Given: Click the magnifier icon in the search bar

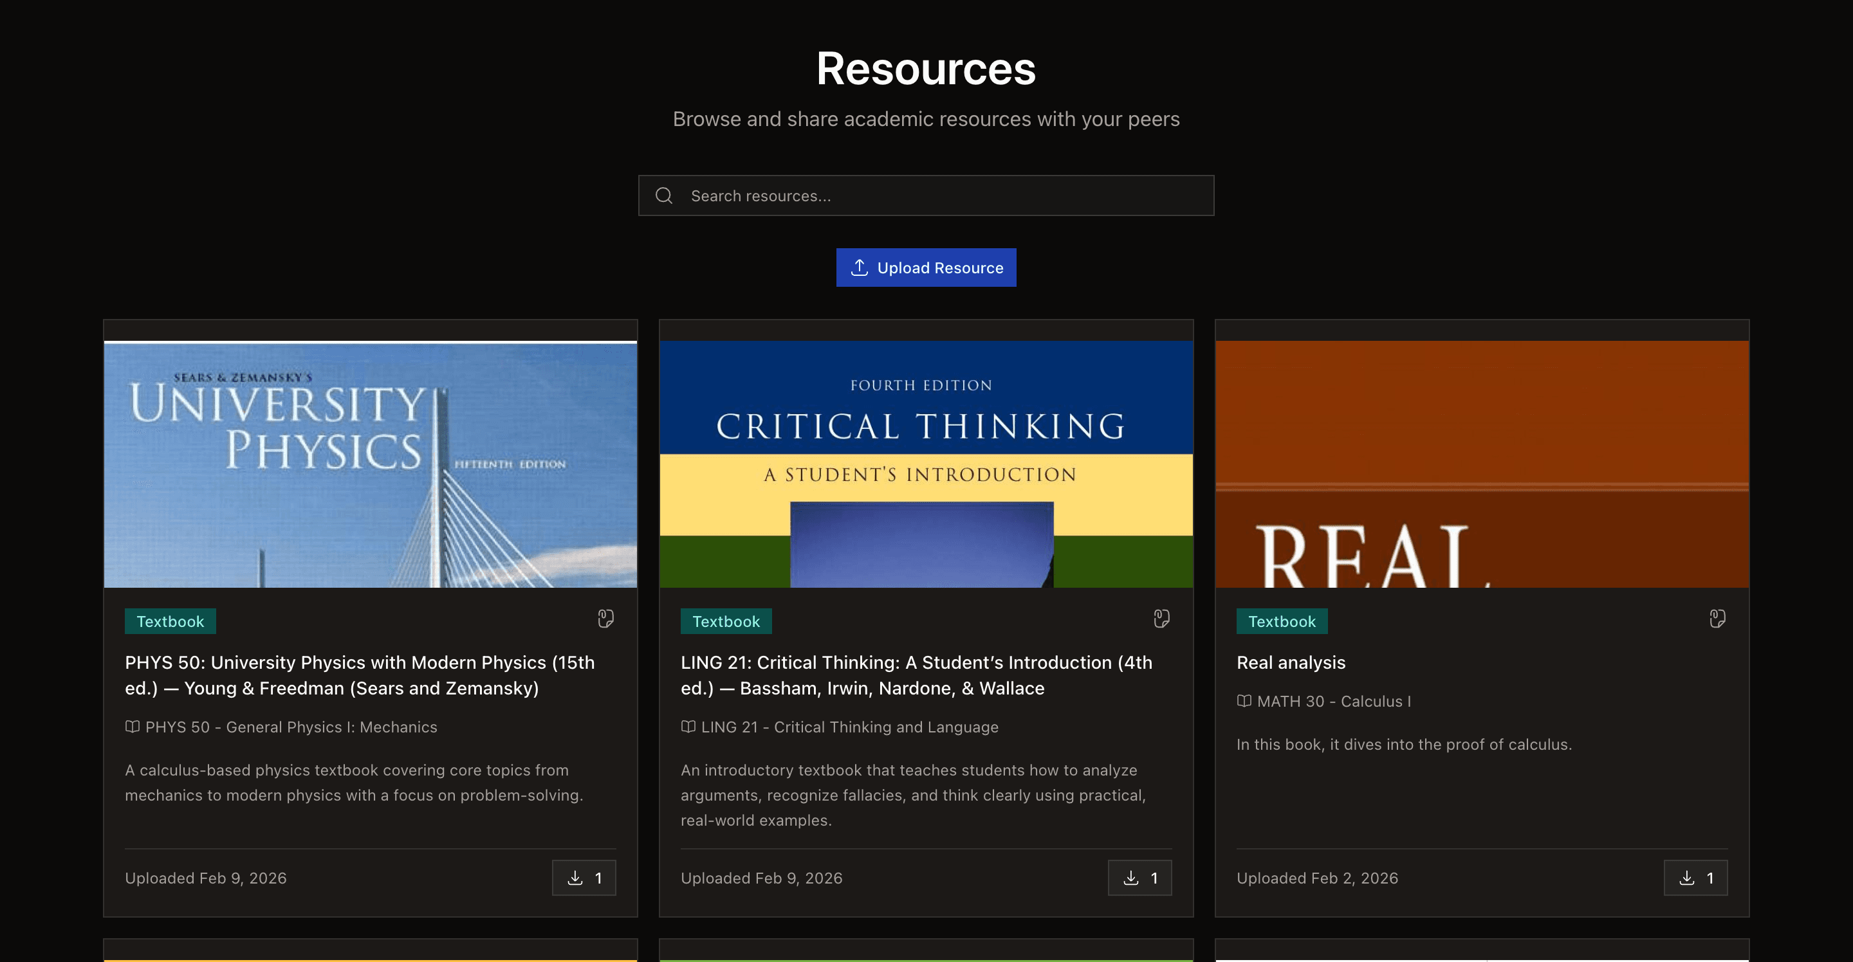Looking at the screenshot, I should click(x=663, y=195).
